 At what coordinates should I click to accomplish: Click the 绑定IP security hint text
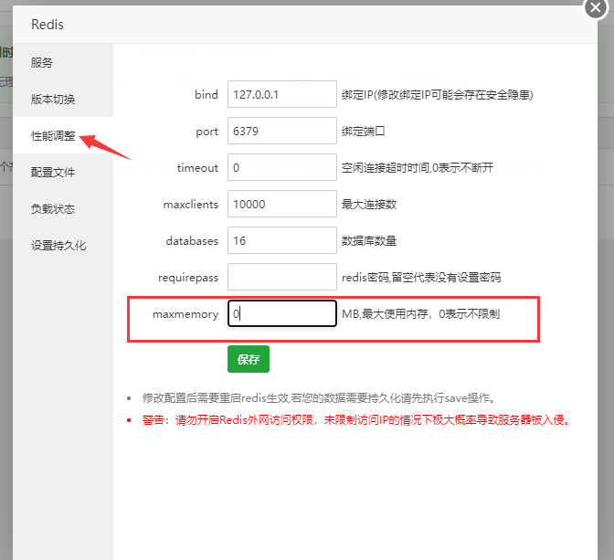437,94
